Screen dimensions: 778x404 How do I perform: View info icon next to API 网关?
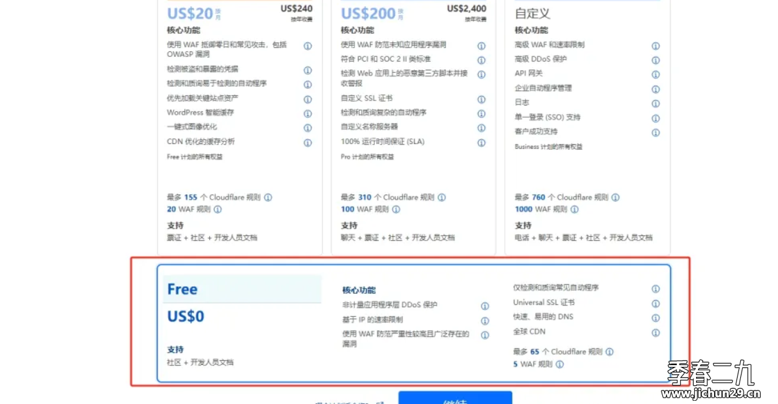pos(656,75)
